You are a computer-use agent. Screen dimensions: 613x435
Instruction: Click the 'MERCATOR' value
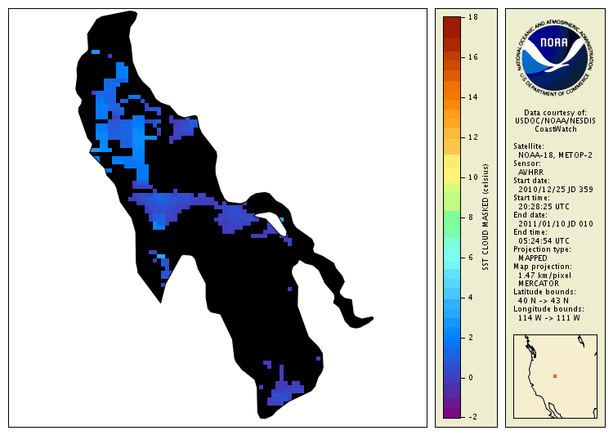[x=539, y=283]
